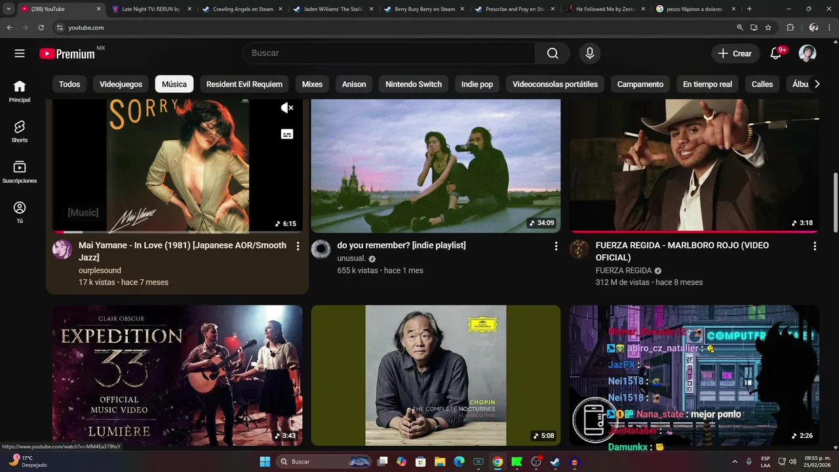Toggle captions on Mai Yamane preview

287,134
